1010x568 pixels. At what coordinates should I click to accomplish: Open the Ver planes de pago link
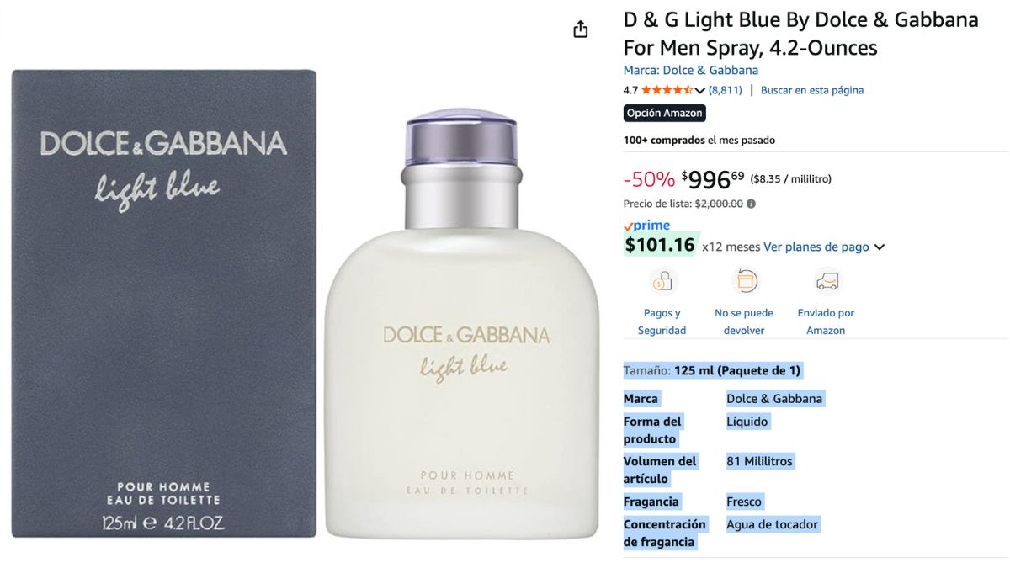(x=816, y=247)
